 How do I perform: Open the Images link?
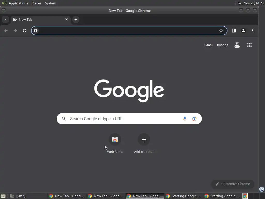pos(222,45)
